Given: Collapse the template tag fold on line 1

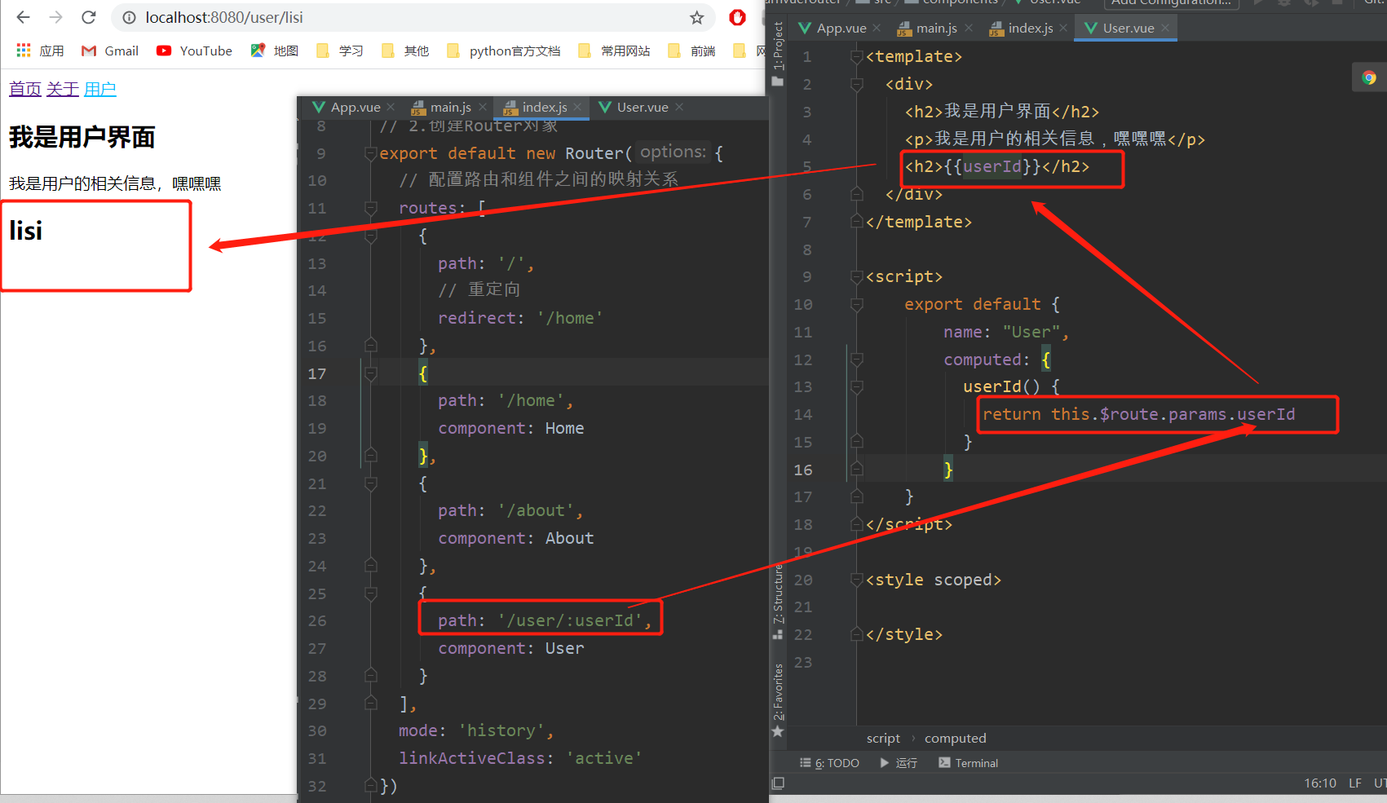Looking at the screenshot, I should coord(856,56).
